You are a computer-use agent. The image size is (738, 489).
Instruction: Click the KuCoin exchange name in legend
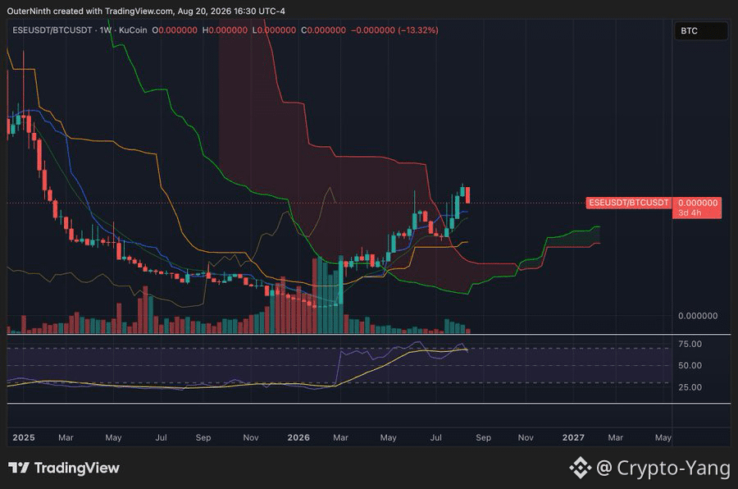(133, 30)
